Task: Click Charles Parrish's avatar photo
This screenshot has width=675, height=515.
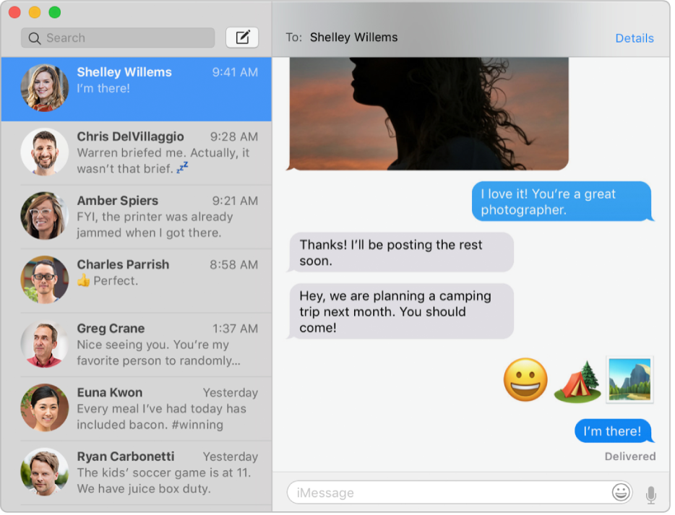Action: click(45, 280)
